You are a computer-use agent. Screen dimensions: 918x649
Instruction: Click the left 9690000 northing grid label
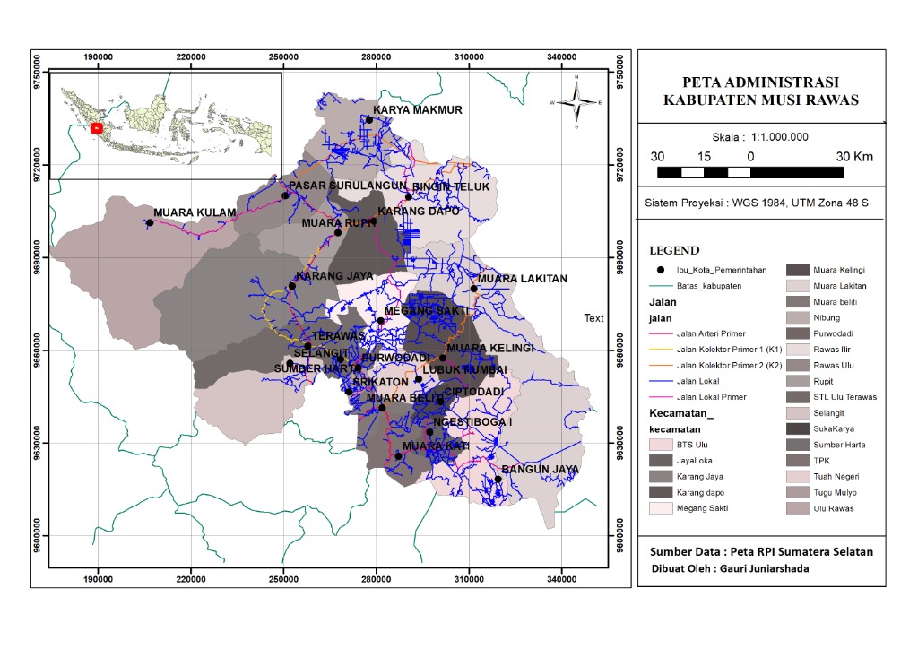point(38,257)
